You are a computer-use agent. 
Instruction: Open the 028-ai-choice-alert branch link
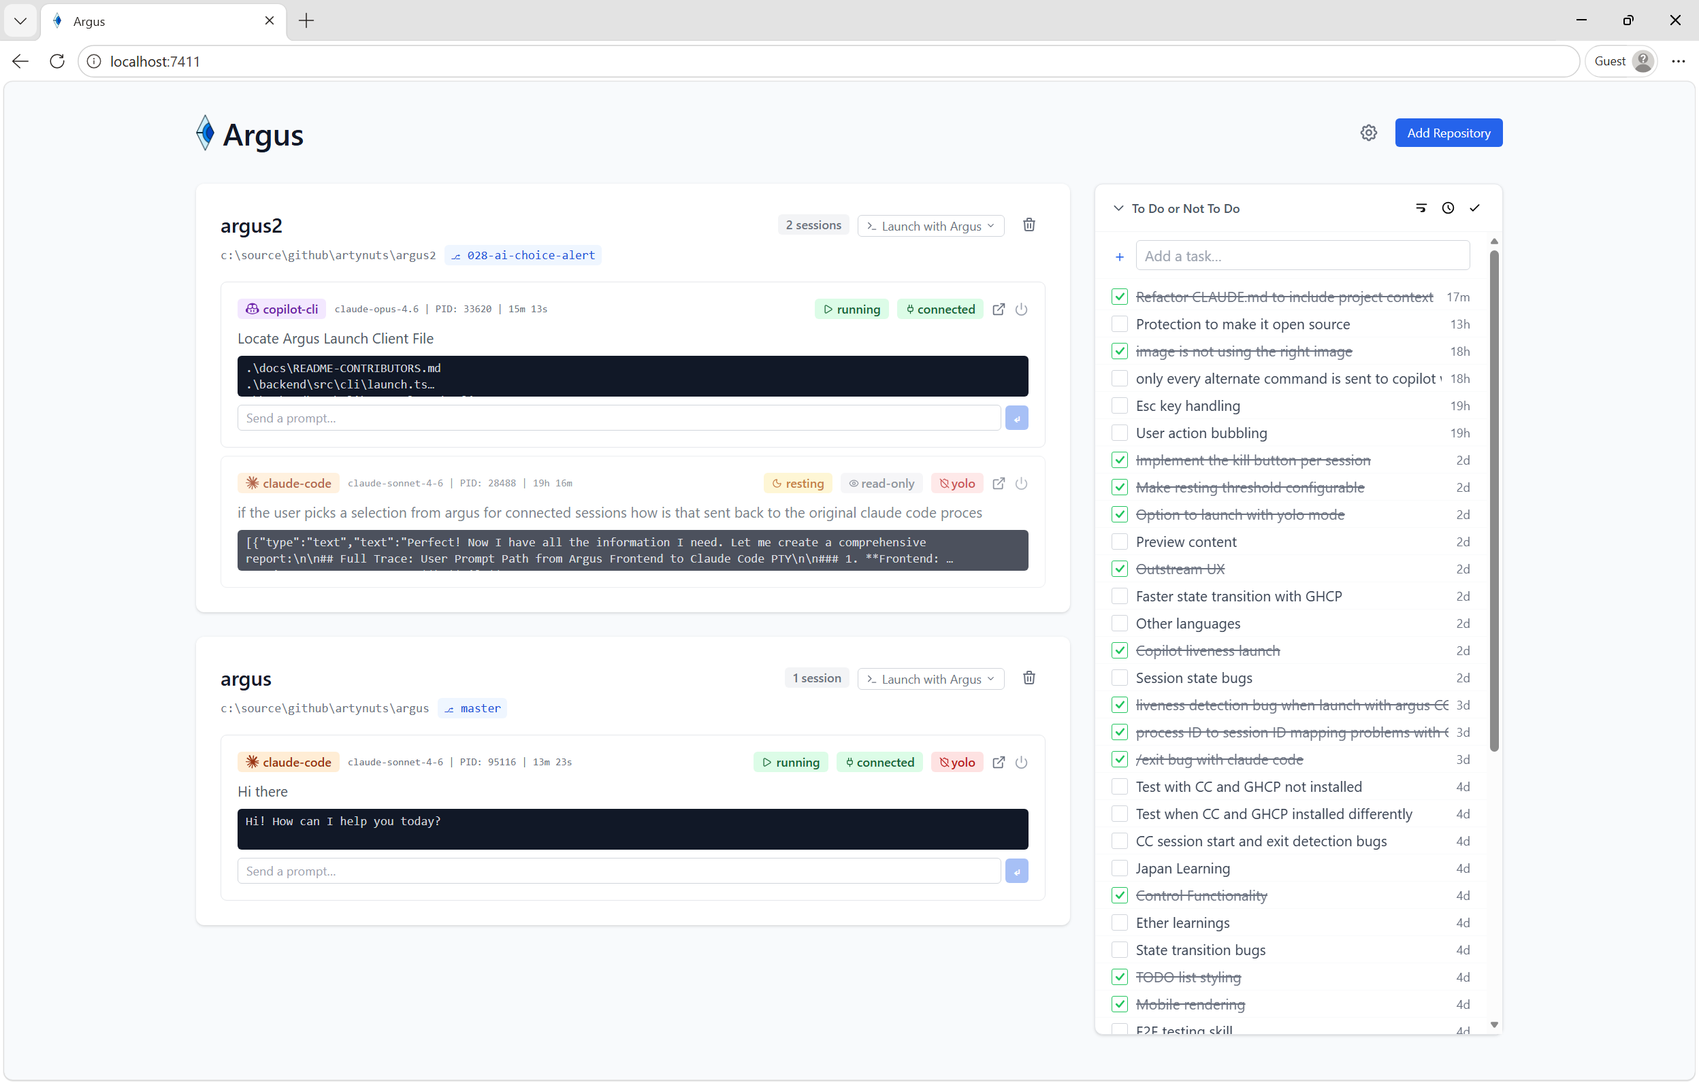pos(523,254)
